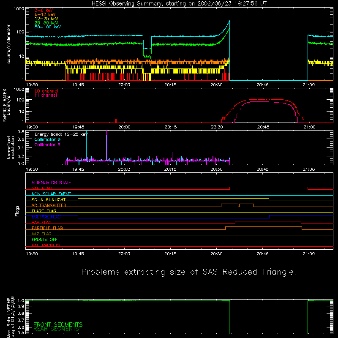338x338 pixels.
Task: Select the Collimator 9 legend entry
Action: click(x=47, y=144)
